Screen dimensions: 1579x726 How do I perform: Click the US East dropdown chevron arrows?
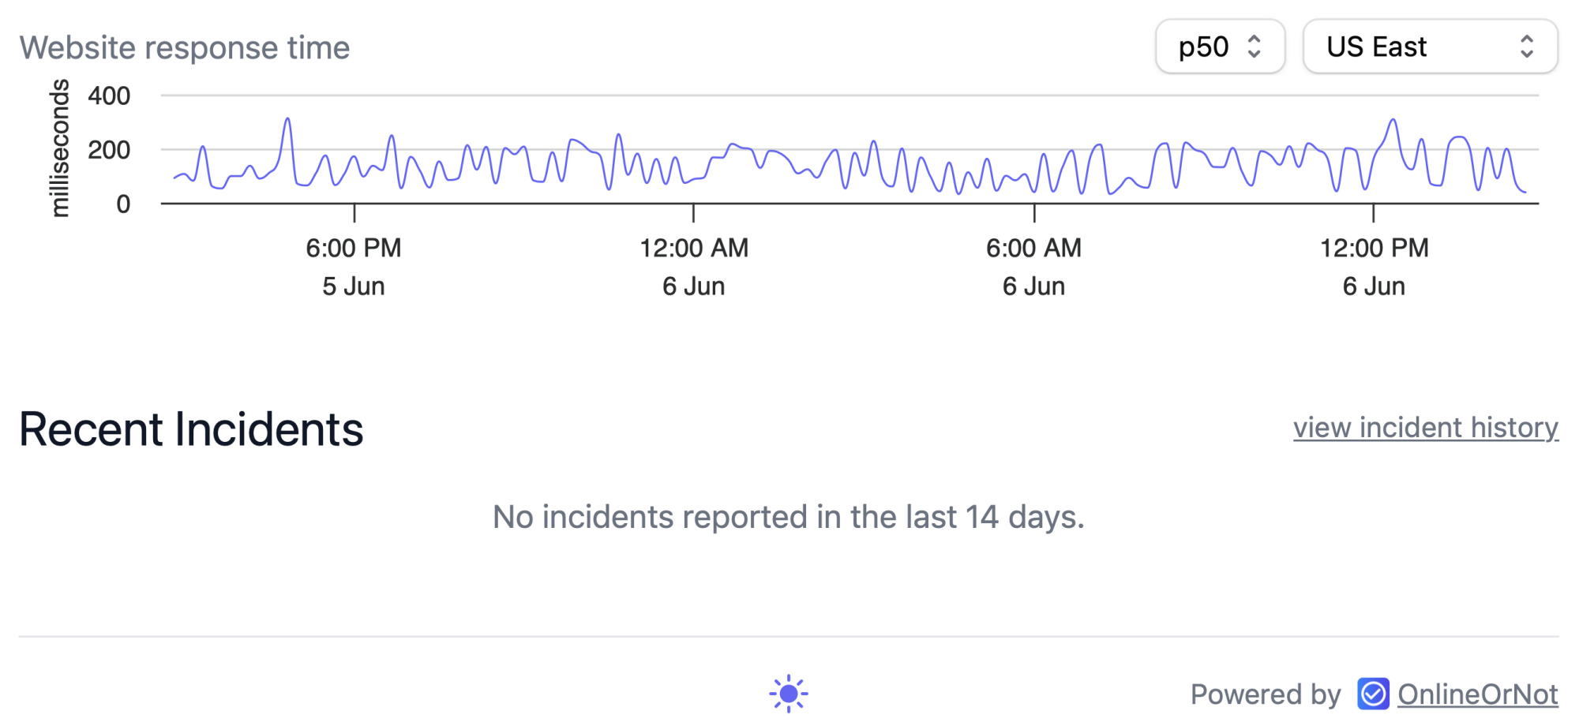(1527, 47)
